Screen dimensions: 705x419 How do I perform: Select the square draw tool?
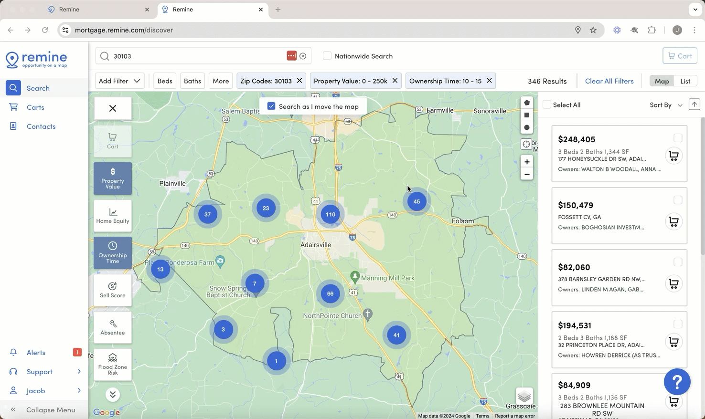pos(526,115)
